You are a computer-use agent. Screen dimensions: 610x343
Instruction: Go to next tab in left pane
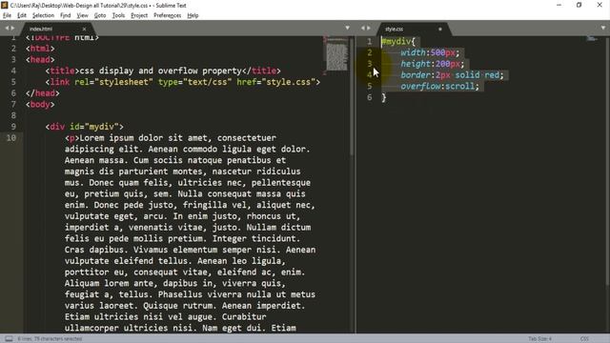coord(12,28)
